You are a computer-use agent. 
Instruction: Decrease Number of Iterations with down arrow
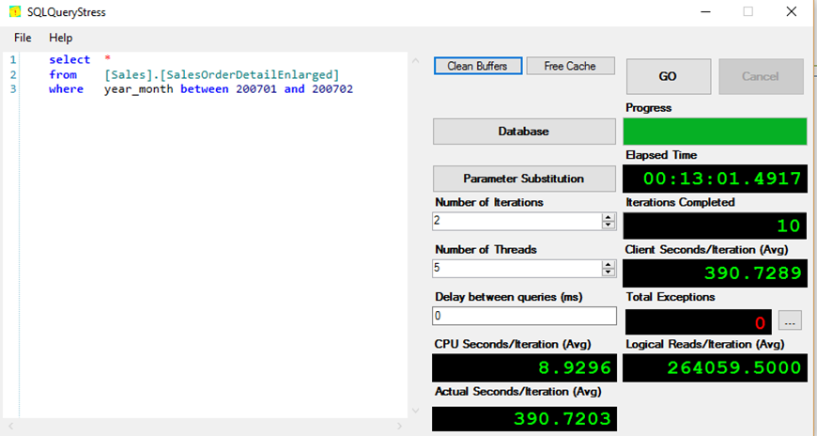pos(609,226)
